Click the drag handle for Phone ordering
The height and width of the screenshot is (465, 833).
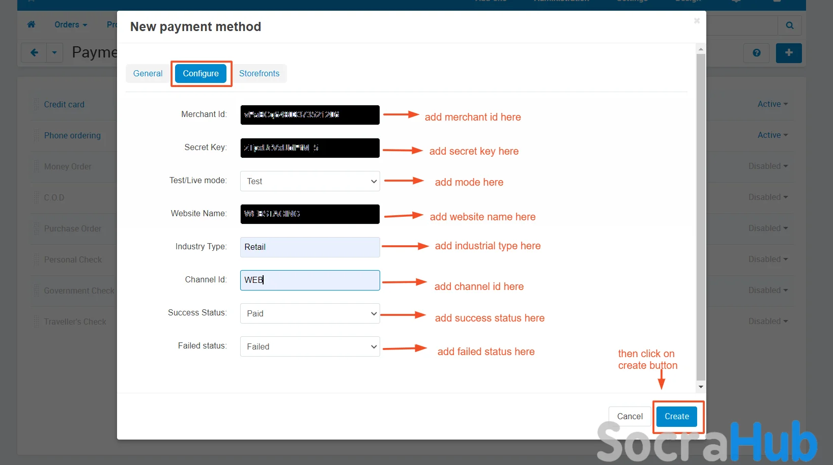(36, 135)
